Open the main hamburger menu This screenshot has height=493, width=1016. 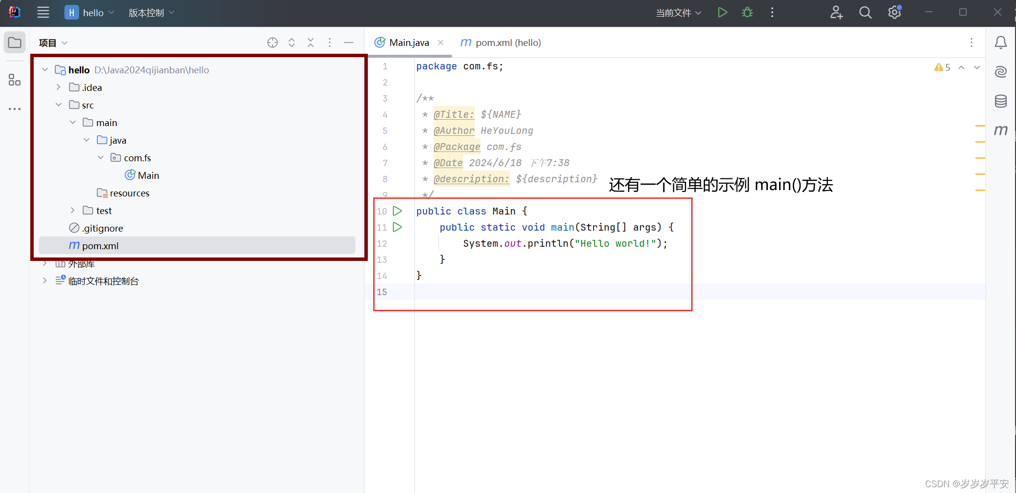(x=43, y=13)
